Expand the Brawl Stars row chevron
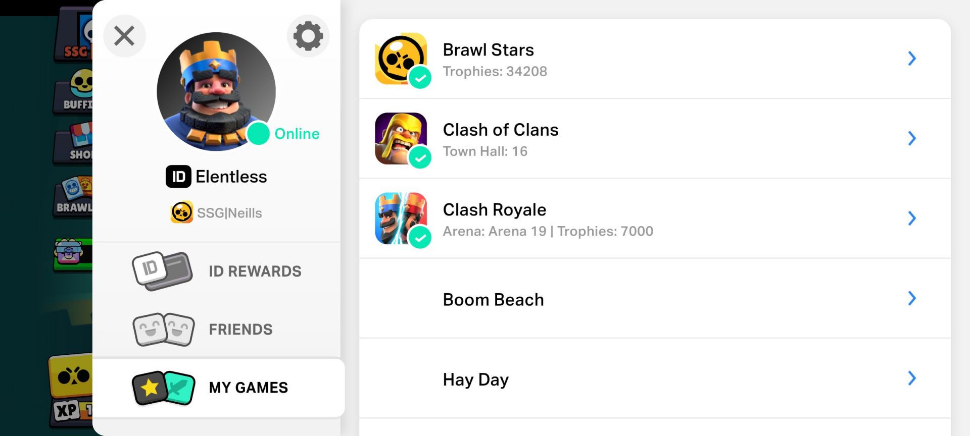The width and height of the screenshot is (970, 436). point(912,59)
